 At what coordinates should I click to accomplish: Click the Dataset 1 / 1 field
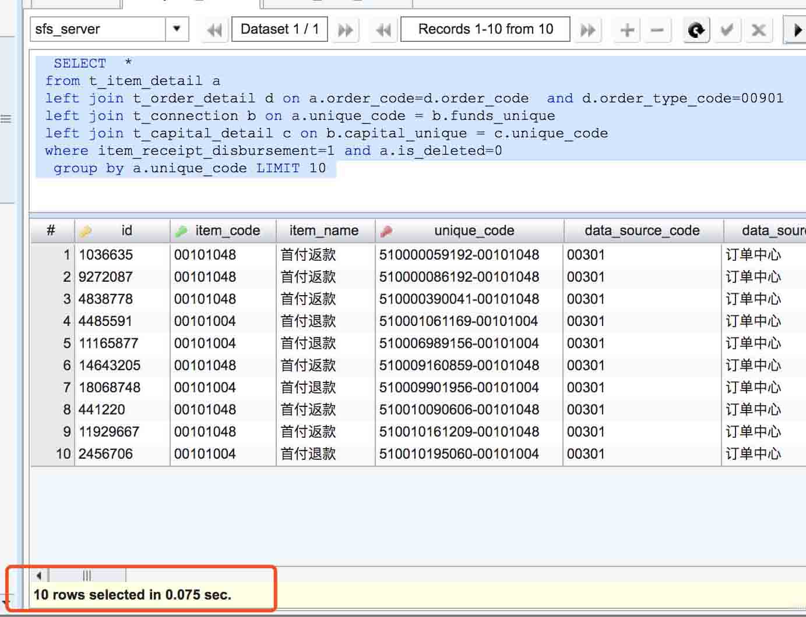click(x=280, y=29)
